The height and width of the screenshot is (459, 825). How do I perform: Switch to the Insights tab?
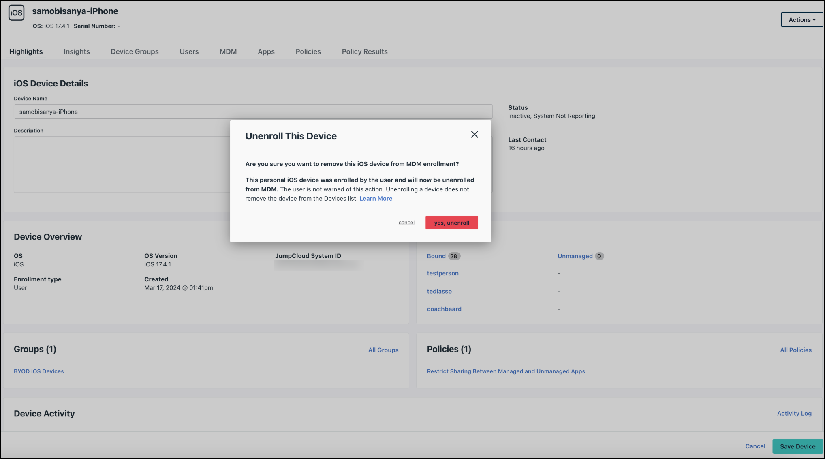pos(77,51)
